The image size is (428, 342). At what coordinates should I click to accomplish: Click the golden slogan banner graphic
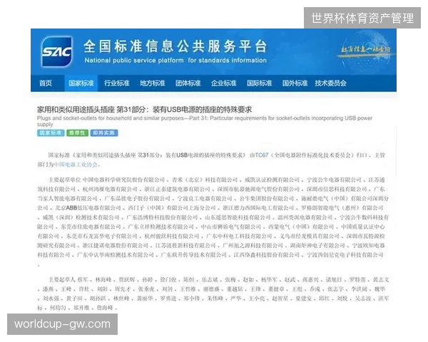[x=365, y=51]
